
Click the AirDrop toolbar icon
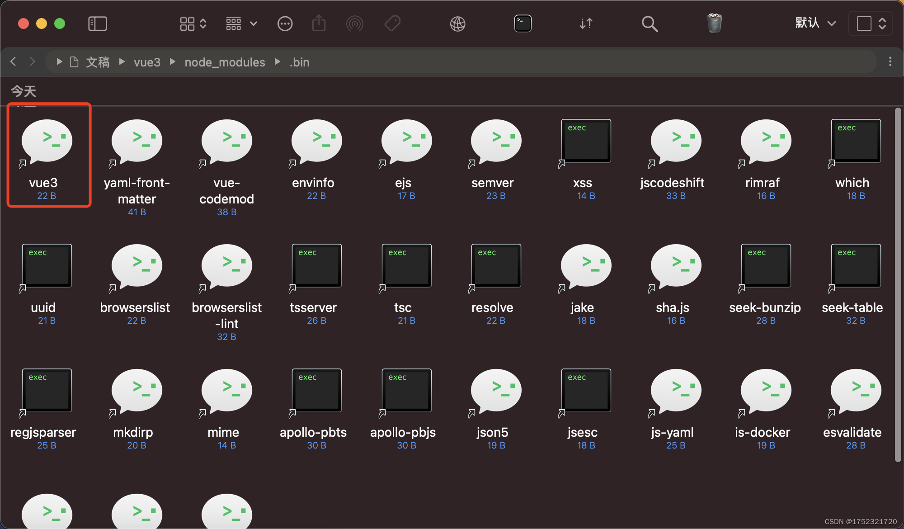tap(355, 24)
